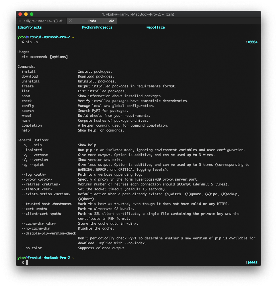Place cursor at the bottom command prompt
This screenshot has width=277, height=287.
[27, 263]
